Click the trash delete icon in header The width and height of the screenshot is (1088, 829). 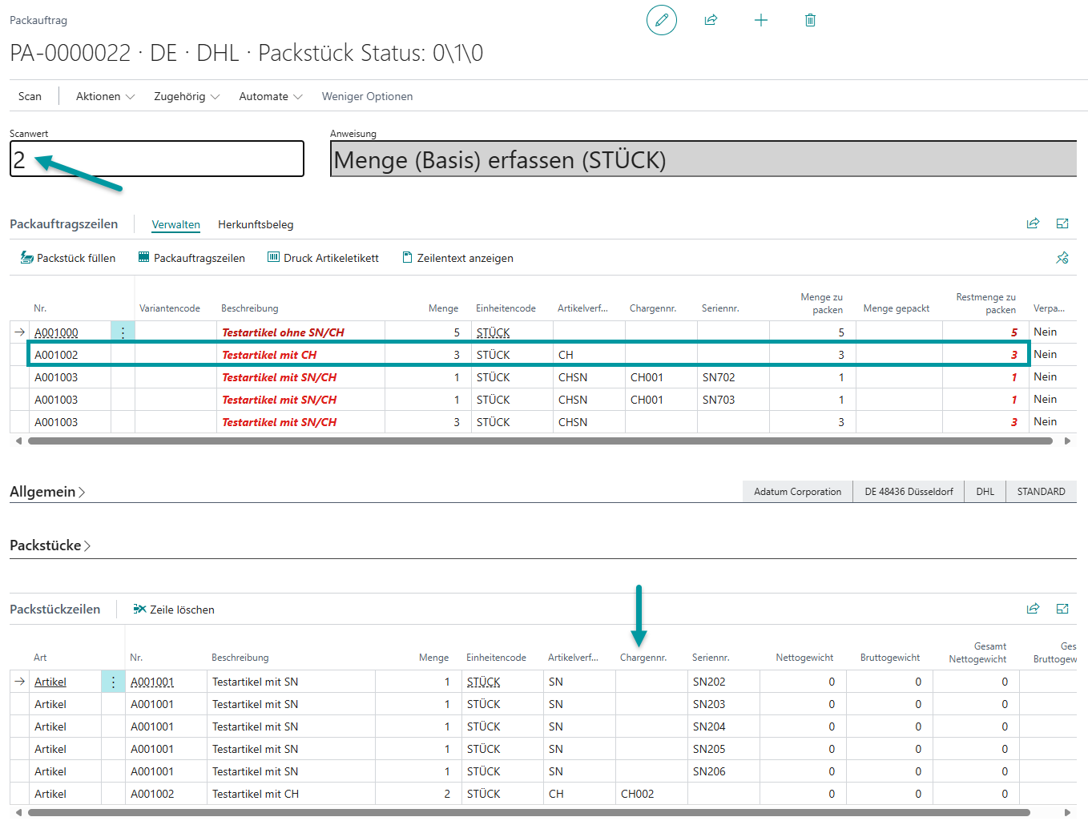(810, 20)
